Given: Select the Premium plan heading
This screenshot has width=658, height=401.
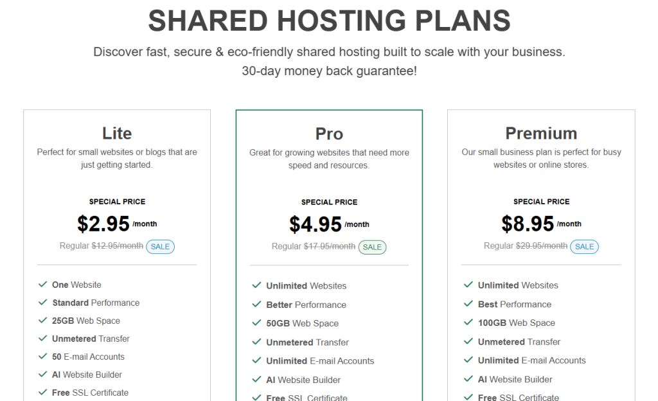Looking at the screenshot, I should coord(541,134).
